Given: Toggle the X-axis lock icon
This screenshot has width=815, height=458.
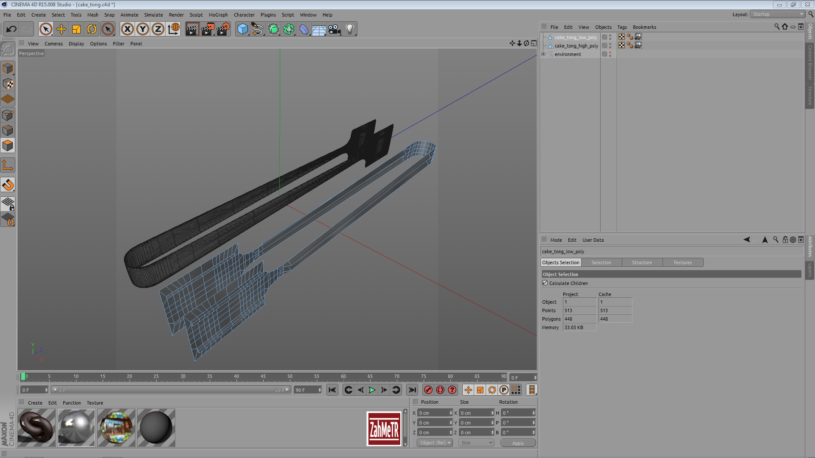Looking at the screenshot, I should coord(127,29).
